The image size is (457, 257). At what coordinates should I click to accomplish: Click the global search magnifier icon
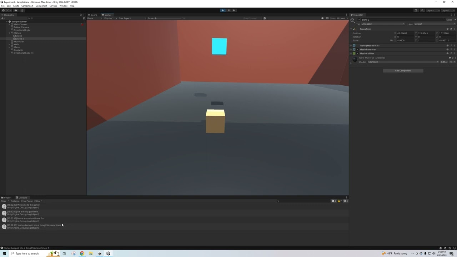tap(422, 10)
